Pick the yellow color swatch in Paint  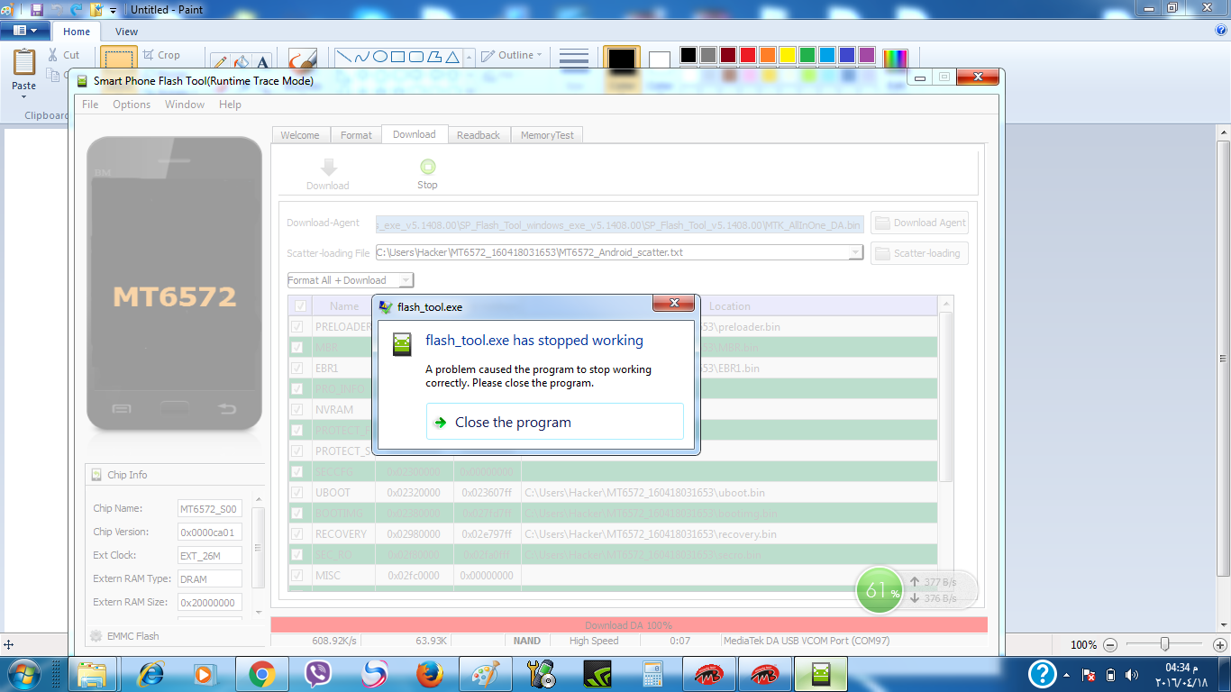tap(788, 55)
